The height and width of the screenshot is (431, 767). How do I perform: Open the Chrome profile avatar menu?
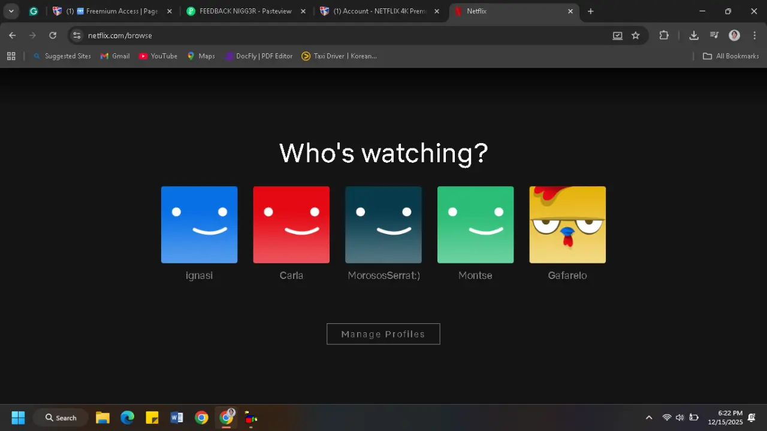734,35
